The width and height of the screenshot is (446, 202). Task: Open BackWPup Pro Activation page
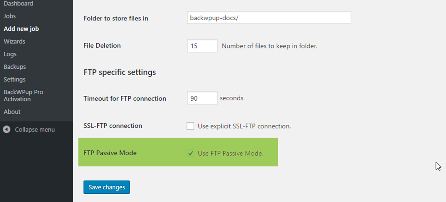pos(23,96)
